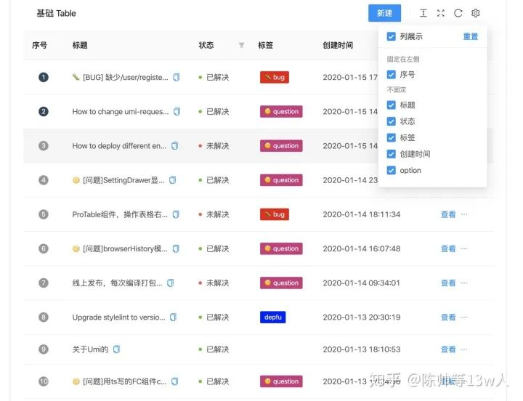This screenshot has width=523, height=401.
Task: Copy the title 'ProTable组件，操作表格右...'
Action: click(x=176, y=214)
